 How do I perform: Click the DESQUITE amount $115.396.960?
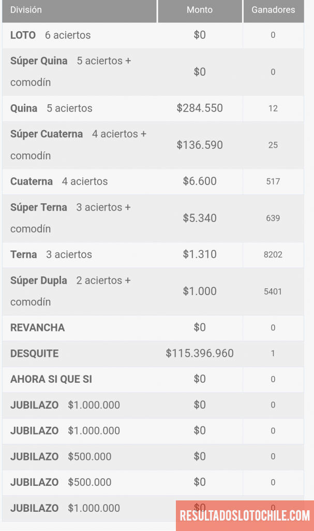(200, 354)
